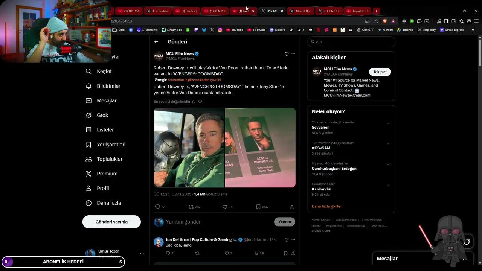The image size is (482, 271).
Task: Open options for Cumhurbaşkanı Erdoğan trend
Action: 389,164
